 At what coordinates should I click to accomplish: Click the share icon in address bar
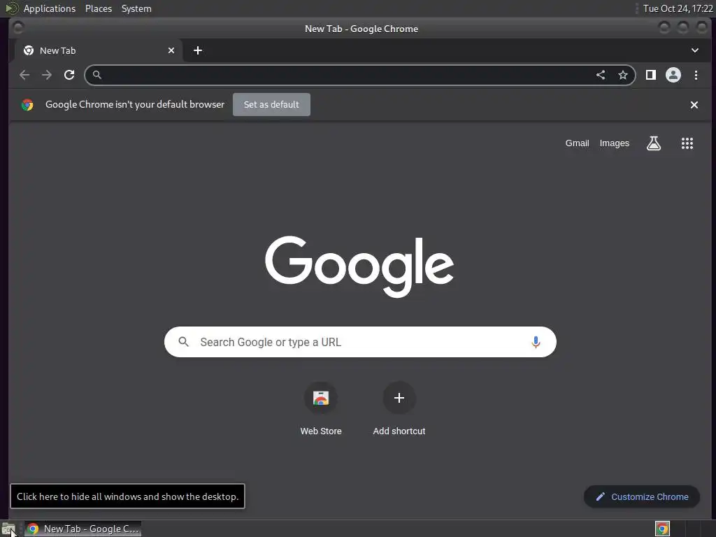[601, 75]
